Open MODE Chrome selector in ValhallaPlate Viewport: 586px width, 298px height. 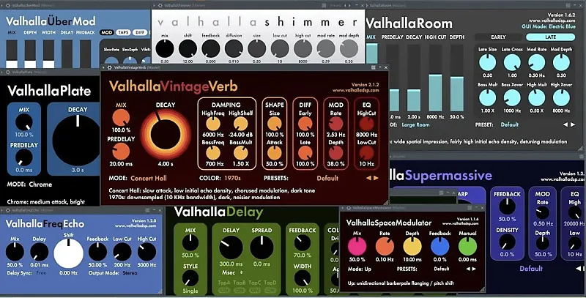point(40,185)
